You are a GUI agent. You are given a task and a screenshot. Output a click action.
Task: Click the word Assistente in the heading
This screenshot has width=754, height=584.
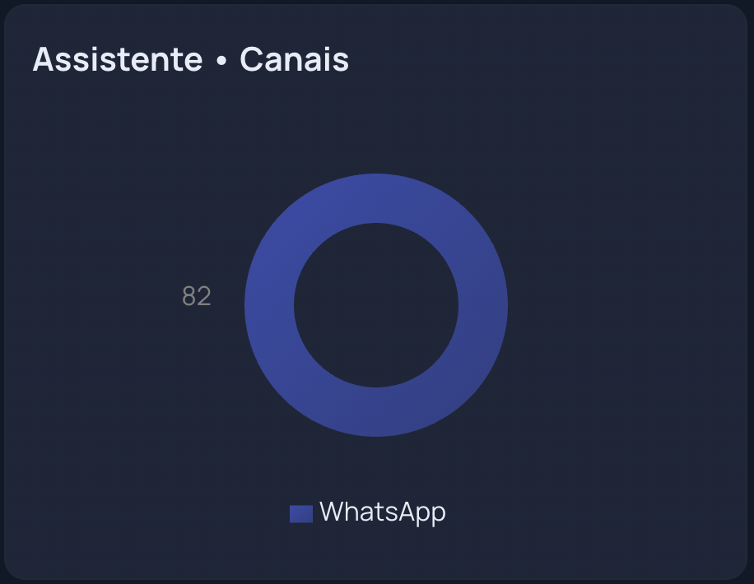pos(117,60)
